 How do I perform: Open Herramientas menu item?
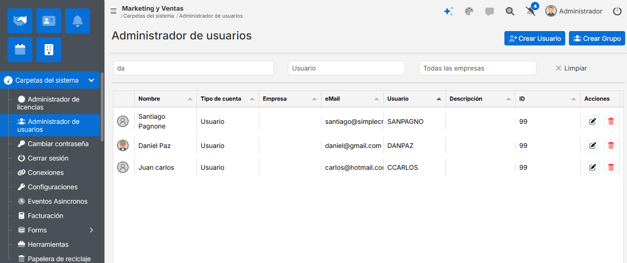click(x=43, y=244)
